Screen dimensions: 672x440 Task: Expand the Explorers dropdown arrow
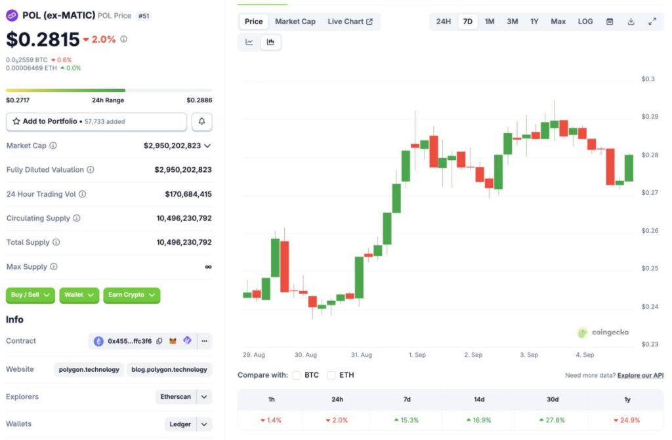[x=205, y=397]
